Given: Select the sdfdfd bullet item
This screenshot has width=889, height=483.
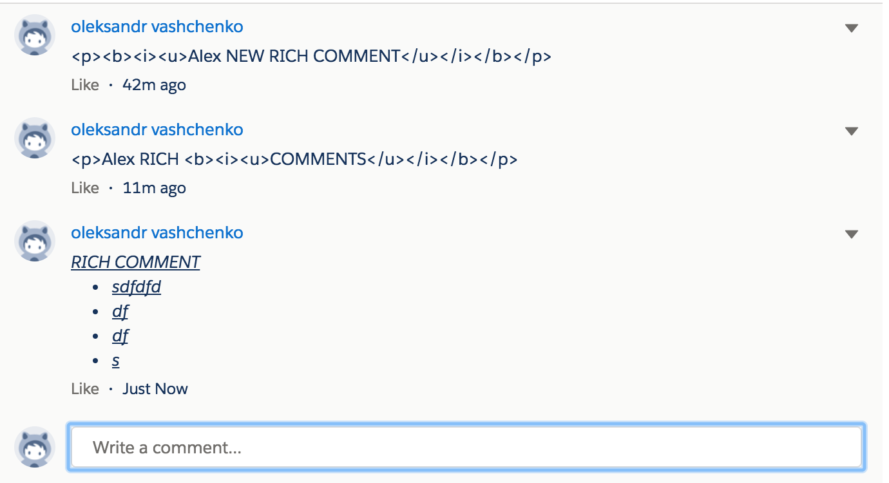Looking at the screenshot, I should click(x=136, y=287).
